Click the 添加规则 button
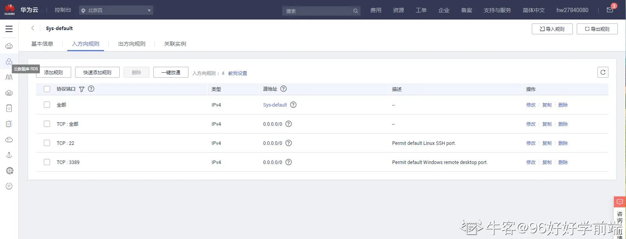 [x=54, y=72]
